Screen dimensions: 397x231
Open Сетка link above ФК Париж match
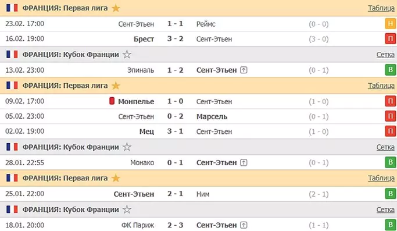click(x=385, y=209)
